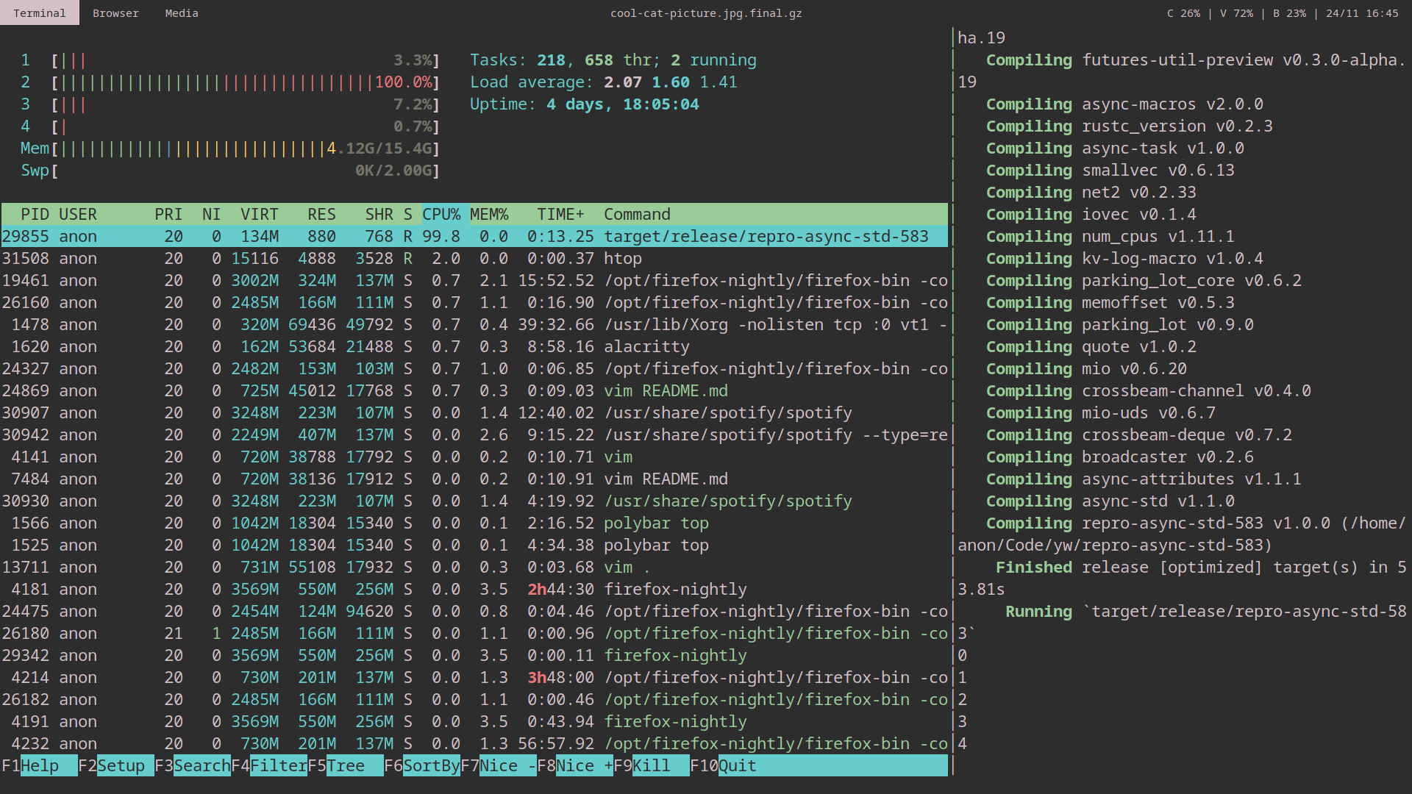Quit htop via F10Quit
This screenshot has width=1412, height=794.
724,765
